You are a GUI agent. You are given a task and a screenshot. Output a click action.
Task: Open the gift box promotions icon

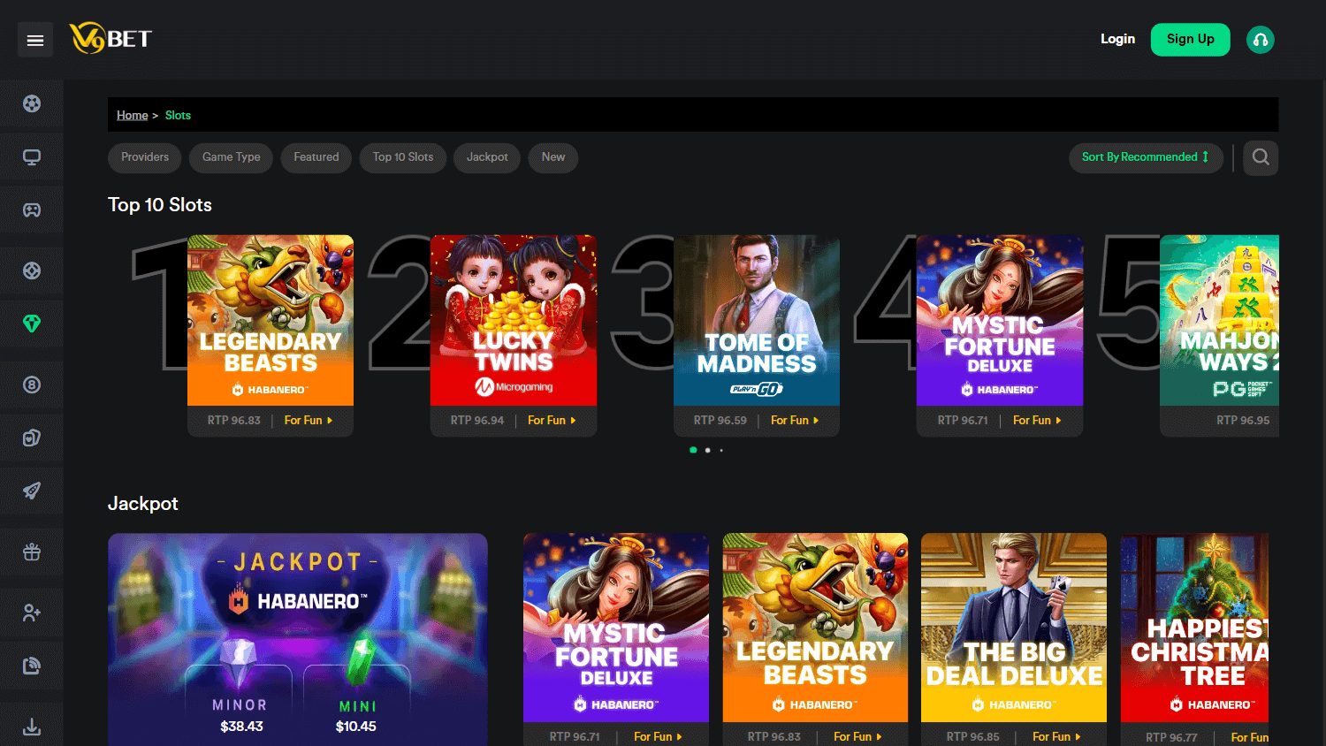(x=32, y=552)
